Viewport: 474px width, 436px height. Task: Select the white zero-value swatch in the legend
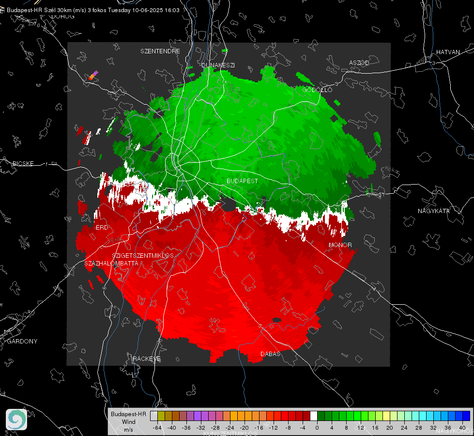314,416
